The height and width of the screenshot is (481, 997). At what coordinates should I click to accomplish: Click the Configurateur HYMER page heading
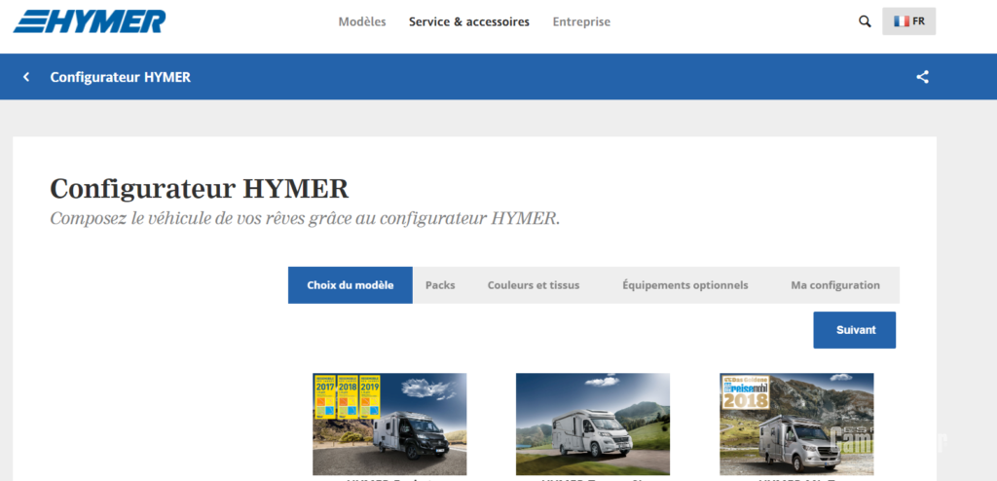[199, 189]
